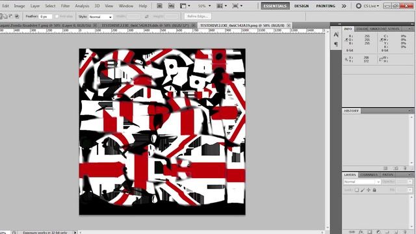Image resolution: width=416 pixels, height=234 pixels.
Task: Click the CMYK eyedropper icon in Info panel
Action: [382, 40]
